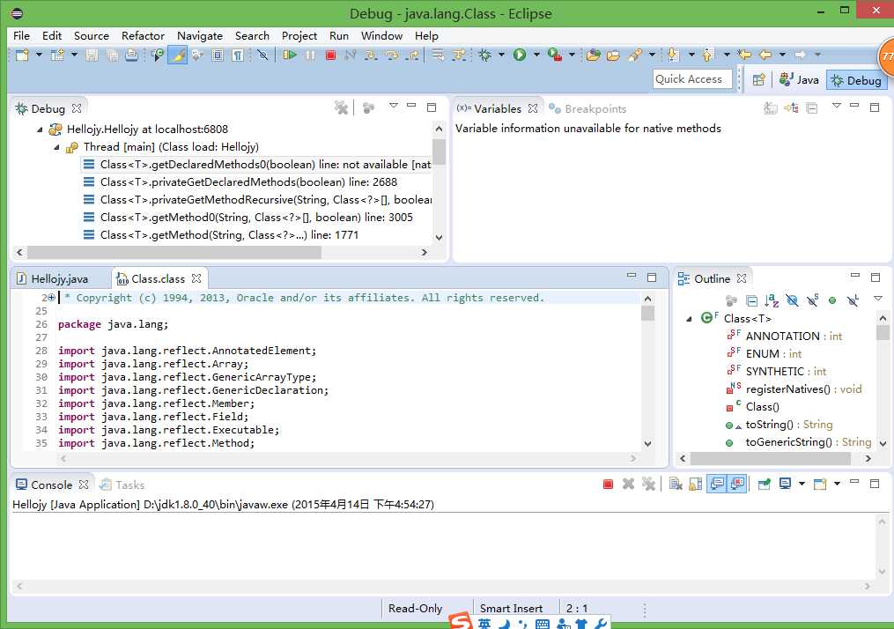Click Pin Console icon

pyautogui.click(x=764, y=485)
